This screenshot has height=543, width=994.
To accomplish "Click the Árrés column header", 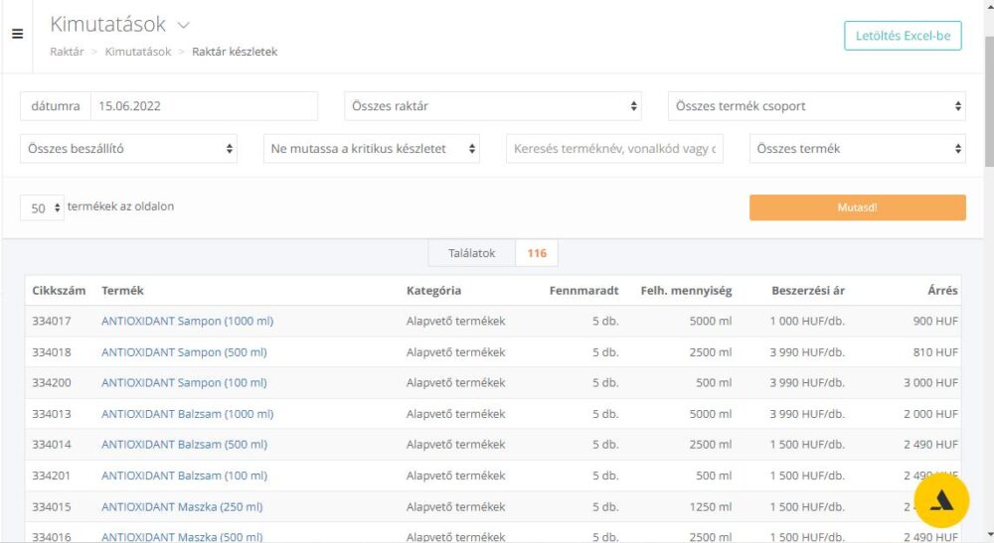I will [942, 291].
